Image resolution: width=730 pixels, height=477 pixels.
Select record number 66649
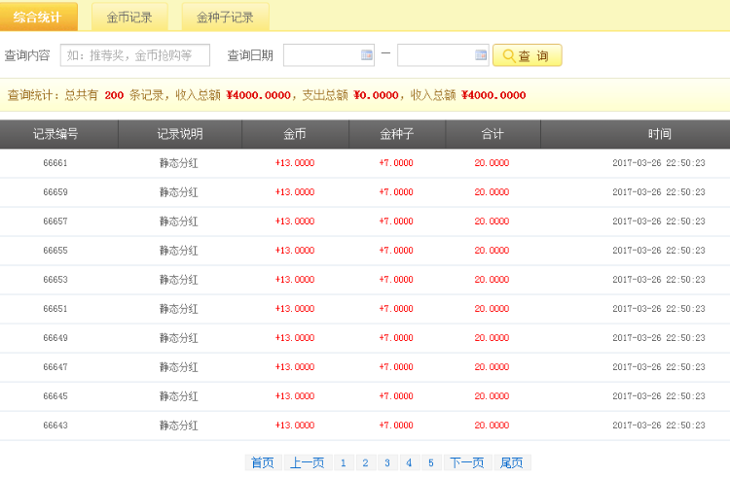55,338
